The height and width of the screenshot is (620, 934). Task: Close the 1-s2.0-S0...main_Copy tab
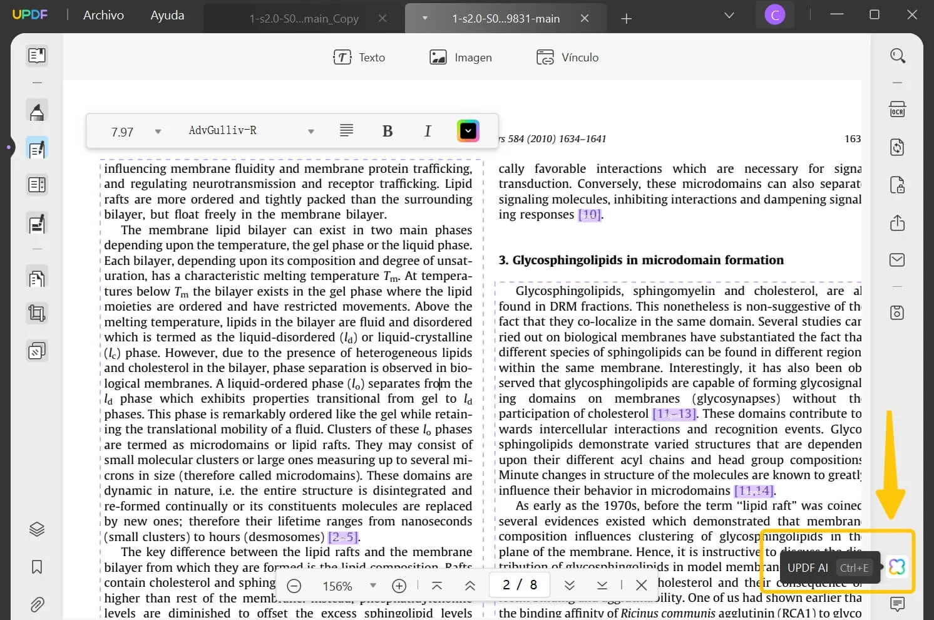(x=382, y=19)
